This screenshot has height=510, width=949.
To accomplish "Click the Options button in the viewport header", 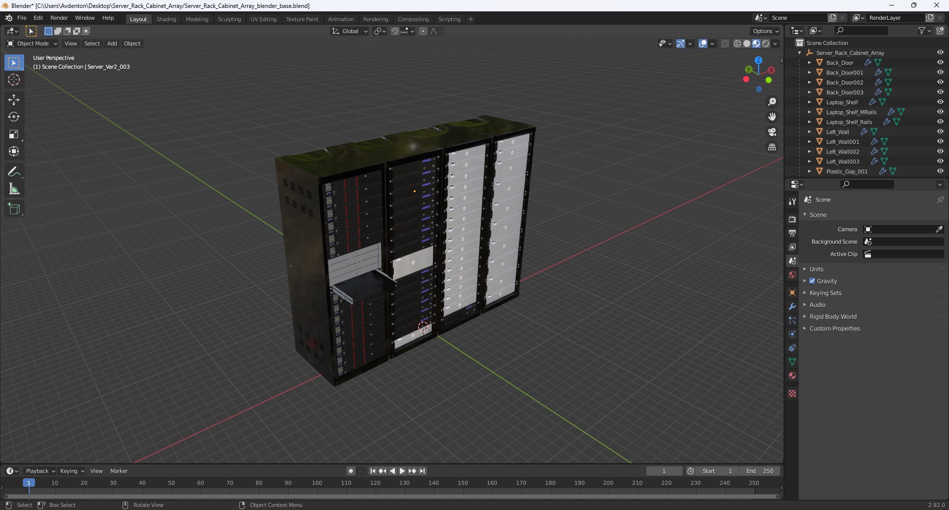I will [x=765, y=31].
